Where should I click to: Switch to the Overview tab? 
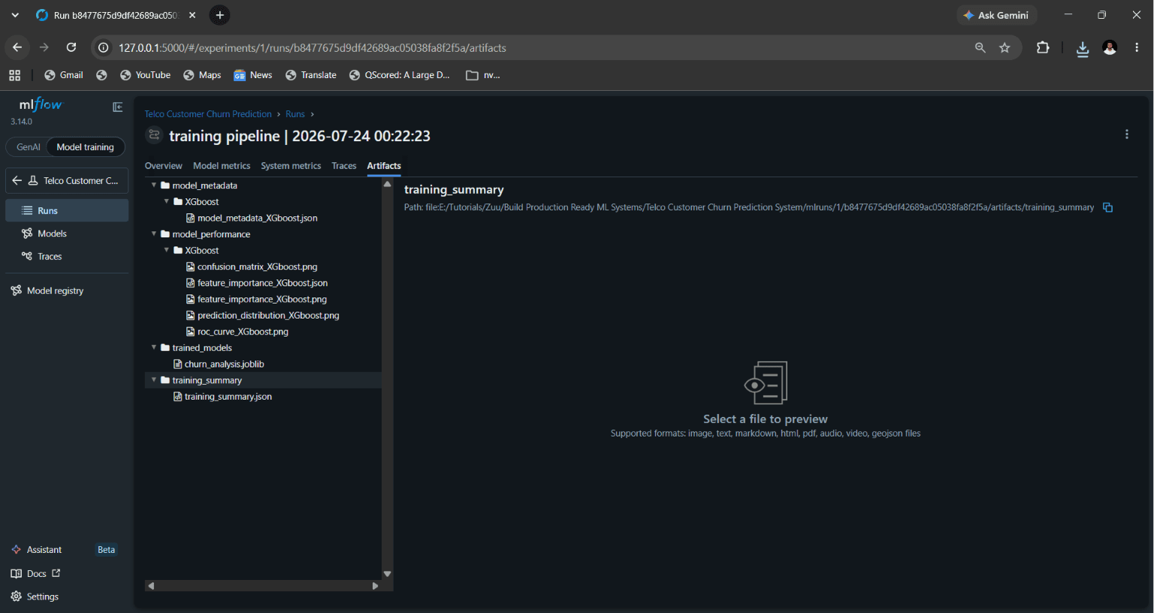[x=164, y=166]
